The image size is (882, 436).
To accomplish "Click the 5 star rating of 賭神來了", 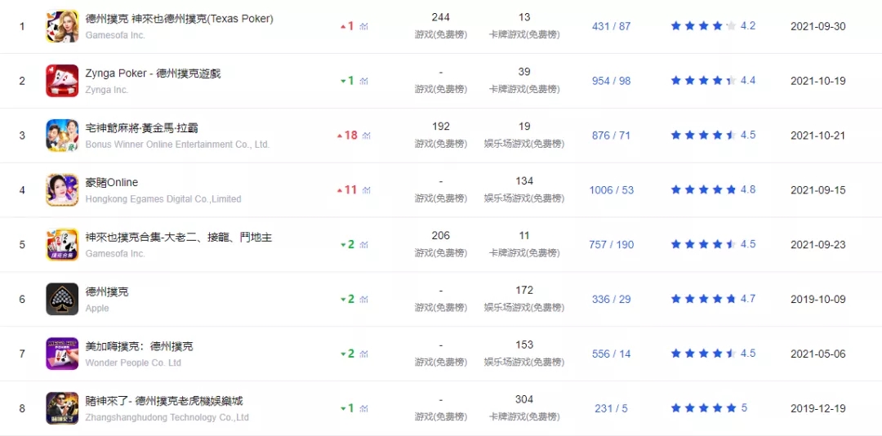I will point(709,408).
